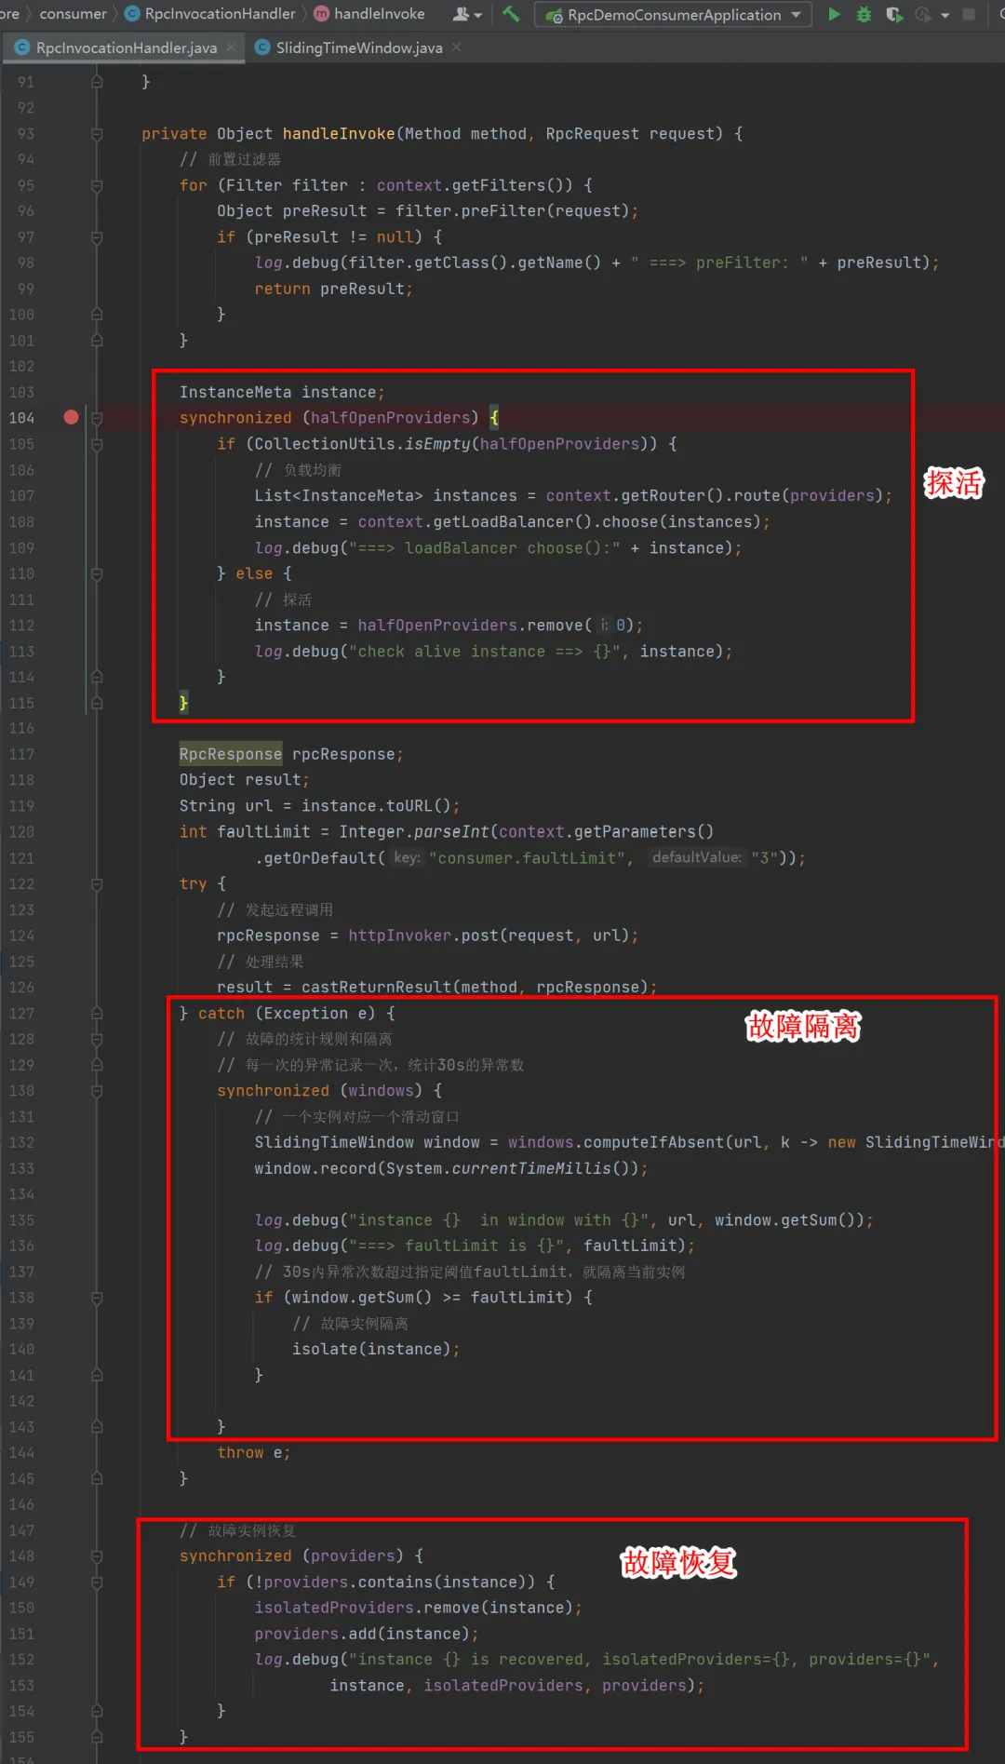The image size is (1005, 1764).
Task: Run with coverage using the shield icon
Action: point(893,14)
